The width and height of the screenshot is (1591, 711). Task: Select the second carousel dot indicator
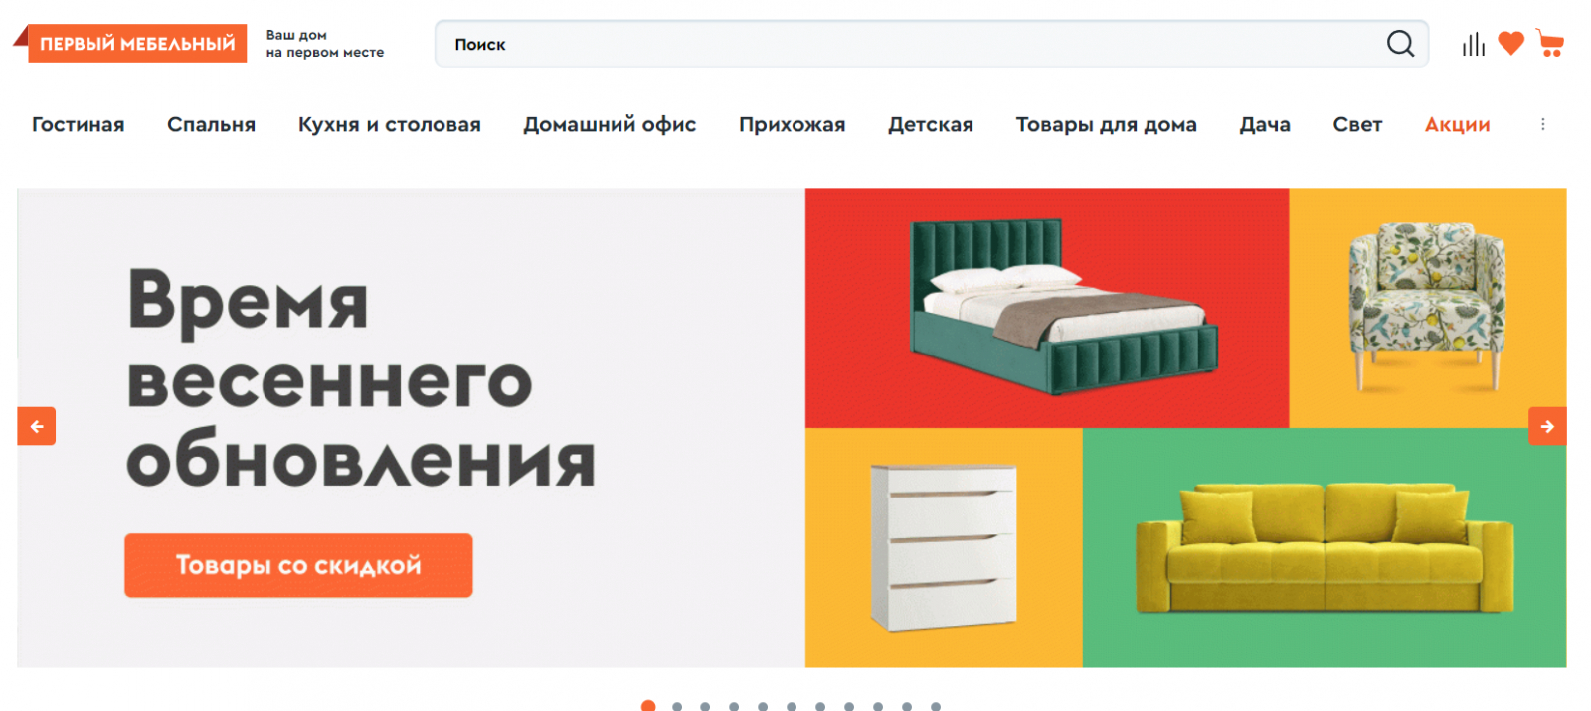(677, 706)
